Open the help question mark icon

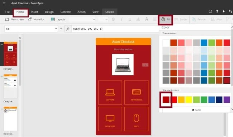pos(217,11)
